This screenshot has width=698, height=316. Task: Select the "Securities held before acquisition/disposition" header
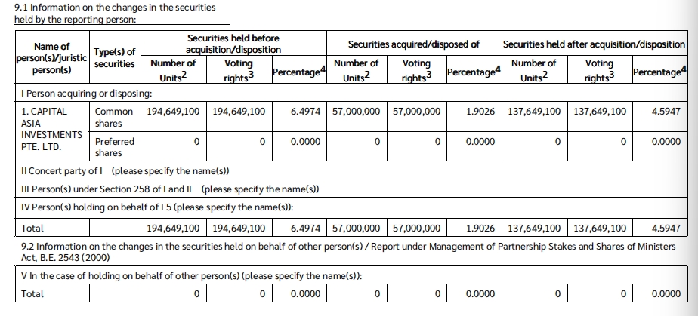[x=233, y=44]
